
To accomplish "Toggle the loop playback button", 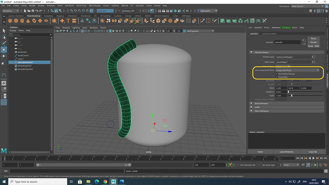I will pos(303,165).
